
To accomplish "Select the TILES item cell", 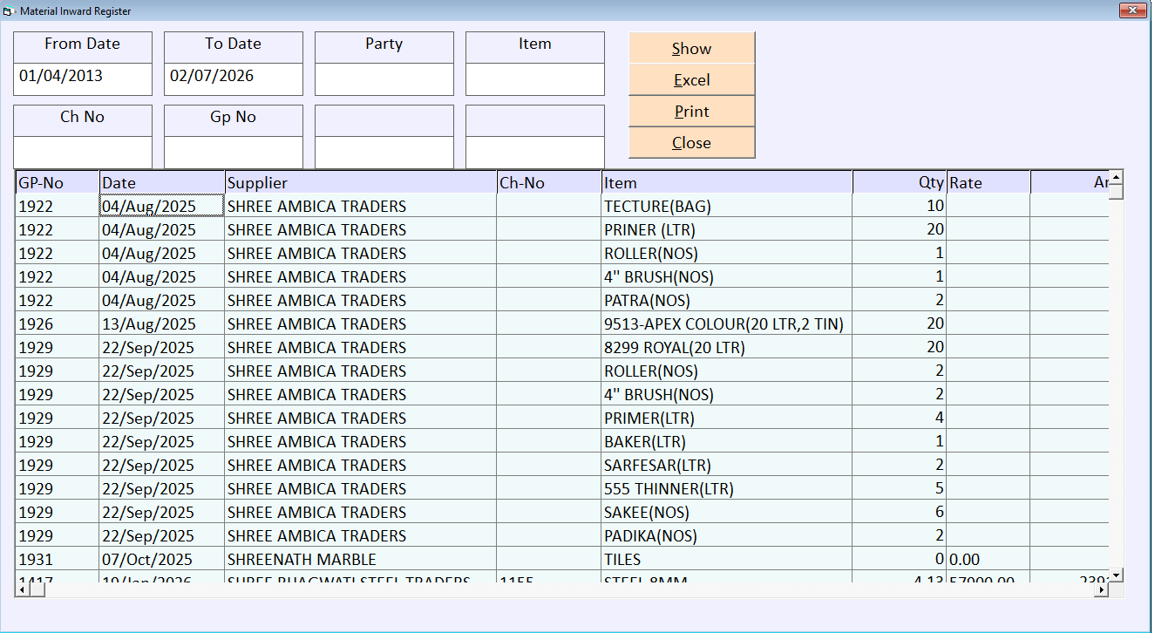I will (727, 559).
